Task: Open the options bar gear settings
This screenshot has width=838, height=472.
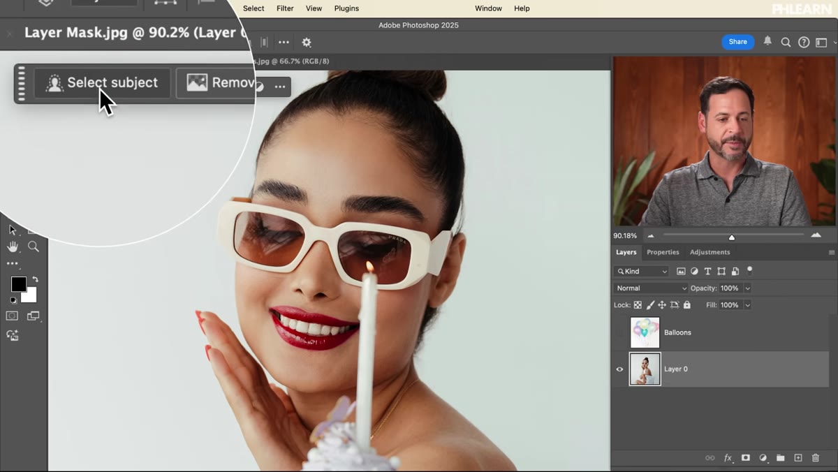Action: click(x=306, y=42)
